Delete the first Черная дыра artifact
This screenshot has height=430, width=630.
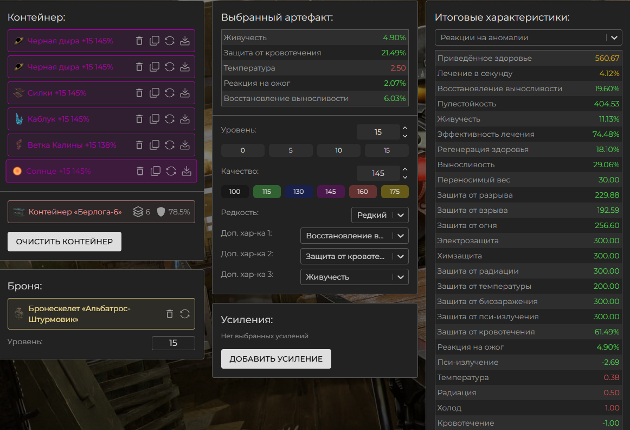pyautogui.click(x=139, y=41)
